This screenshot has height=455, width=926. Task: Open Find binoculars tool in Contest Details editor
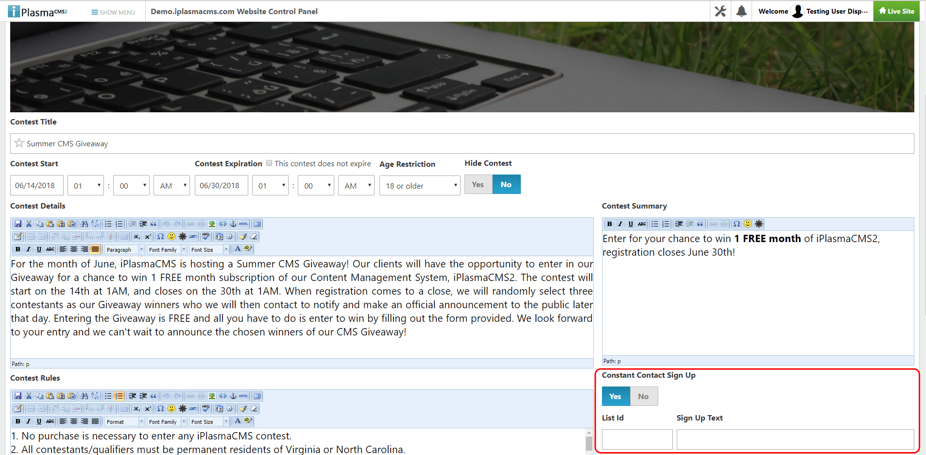85,224
